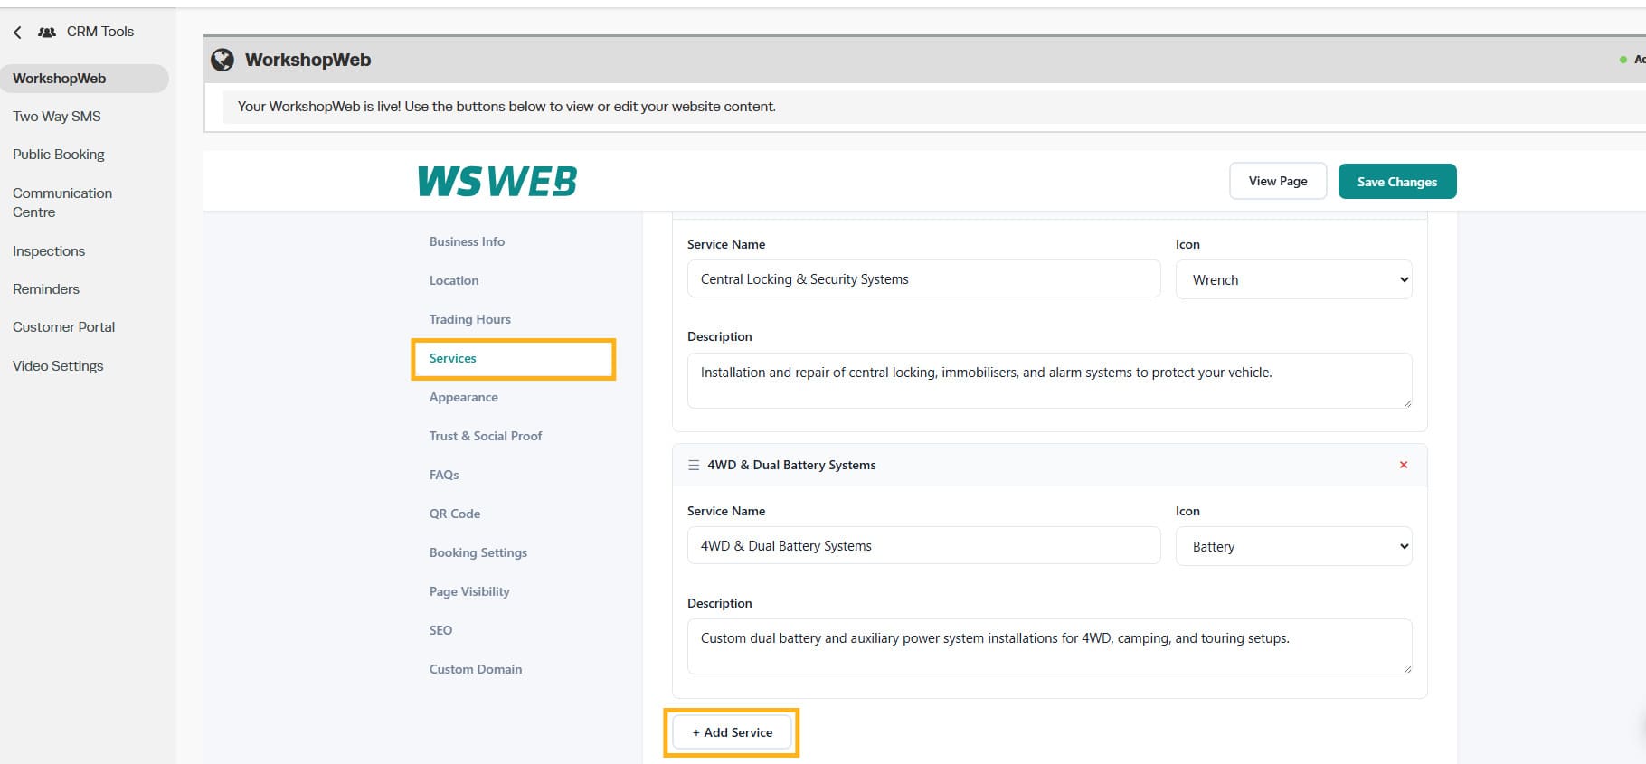This screenshot has width=1646, height=764.
Task: Add a new service
Action: click(732, 732)
